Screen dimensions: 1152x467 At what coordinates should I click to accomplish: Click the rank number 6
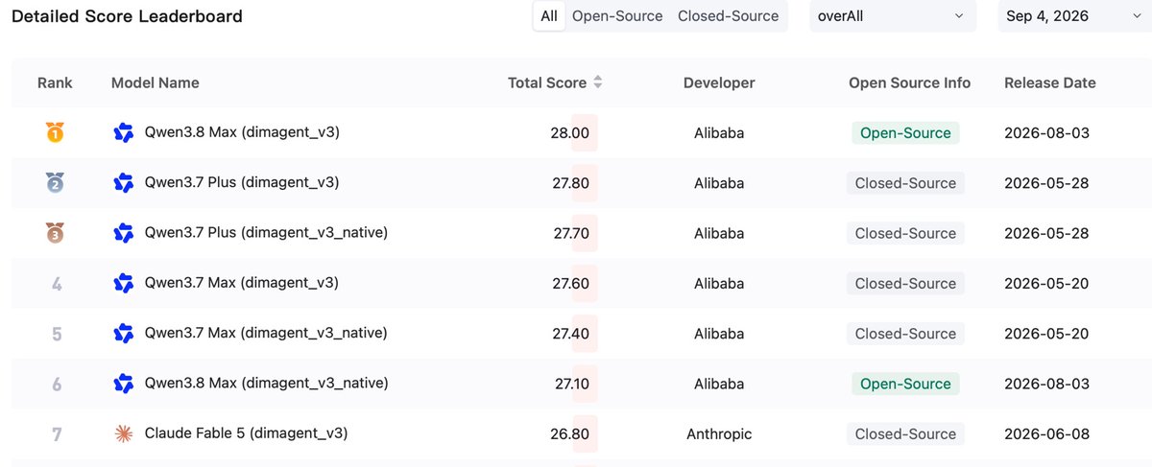pyautogui.click(x=56, y=384)
